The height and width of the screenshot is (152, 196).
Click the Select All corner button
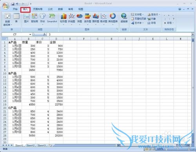5,39
